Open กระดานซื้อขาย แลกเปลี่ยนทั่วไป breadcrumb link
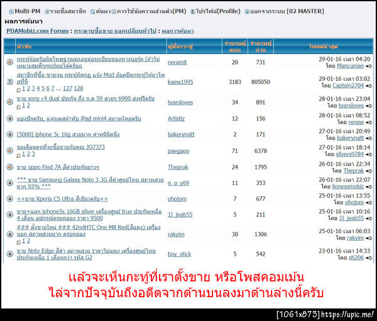 point(115,31)
